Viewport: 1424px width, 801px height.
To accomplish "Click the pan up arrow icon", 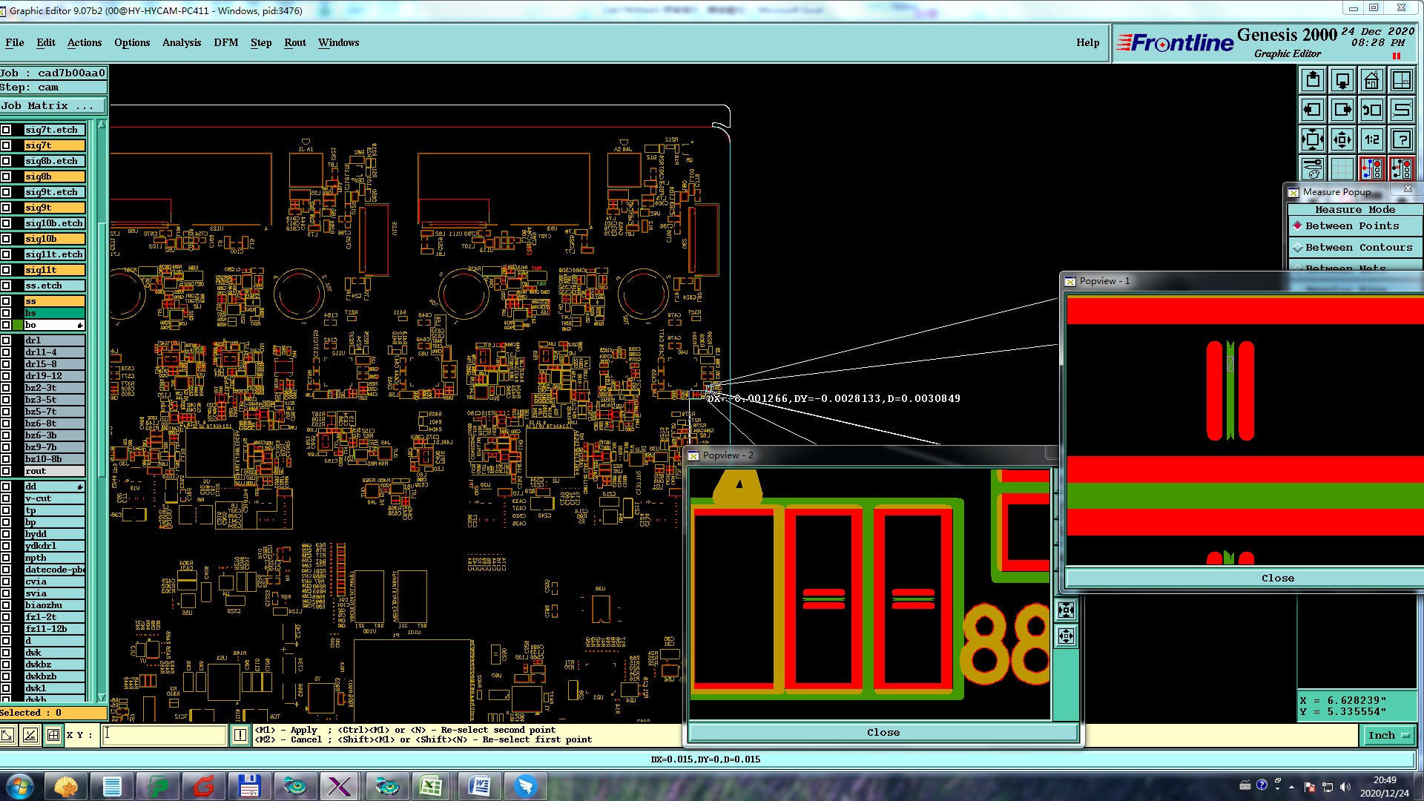I will (1313, 80).
